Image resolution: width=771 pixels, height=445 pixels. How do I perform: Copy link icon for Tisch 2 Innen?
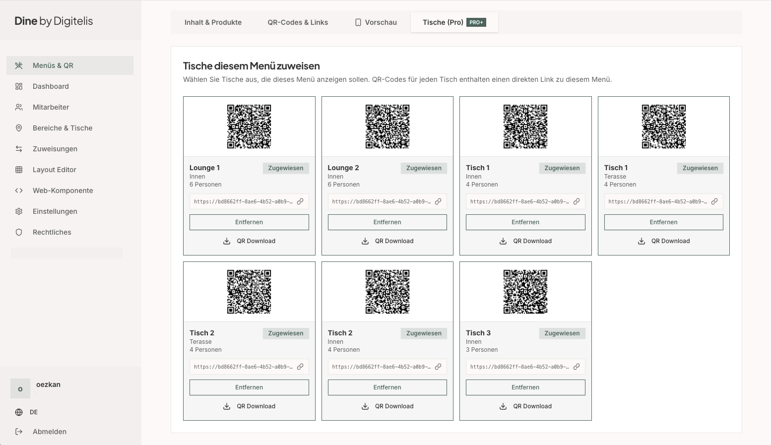438,367
